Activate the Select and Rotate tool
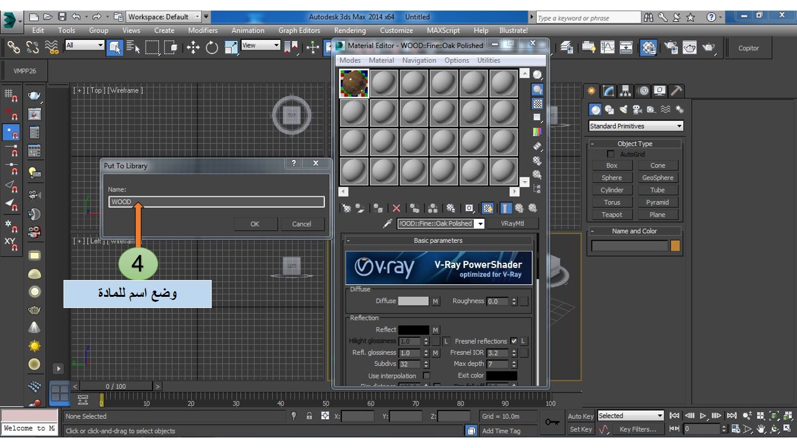The image size is (797, 448). [212, 47]
